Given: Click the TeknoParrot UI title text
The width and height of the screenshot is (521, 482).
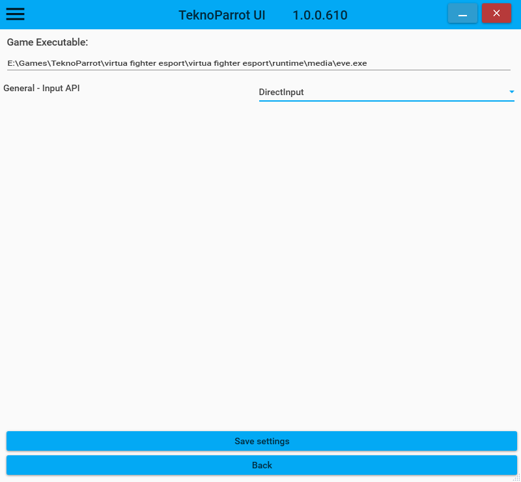Looking at the screenshot, I should 222,15.
